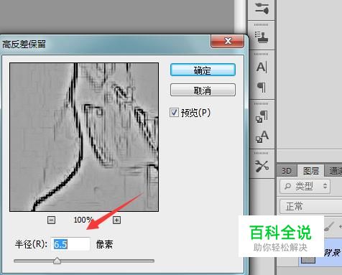Viewport: 342px width, 275px height.
Task: Open the Character Styles panel icon
Action: point(262,136)
